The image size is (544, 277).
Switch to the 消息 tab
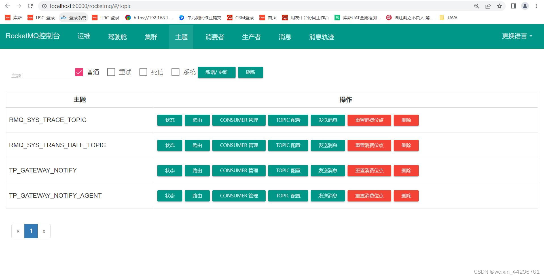point(285,37)
